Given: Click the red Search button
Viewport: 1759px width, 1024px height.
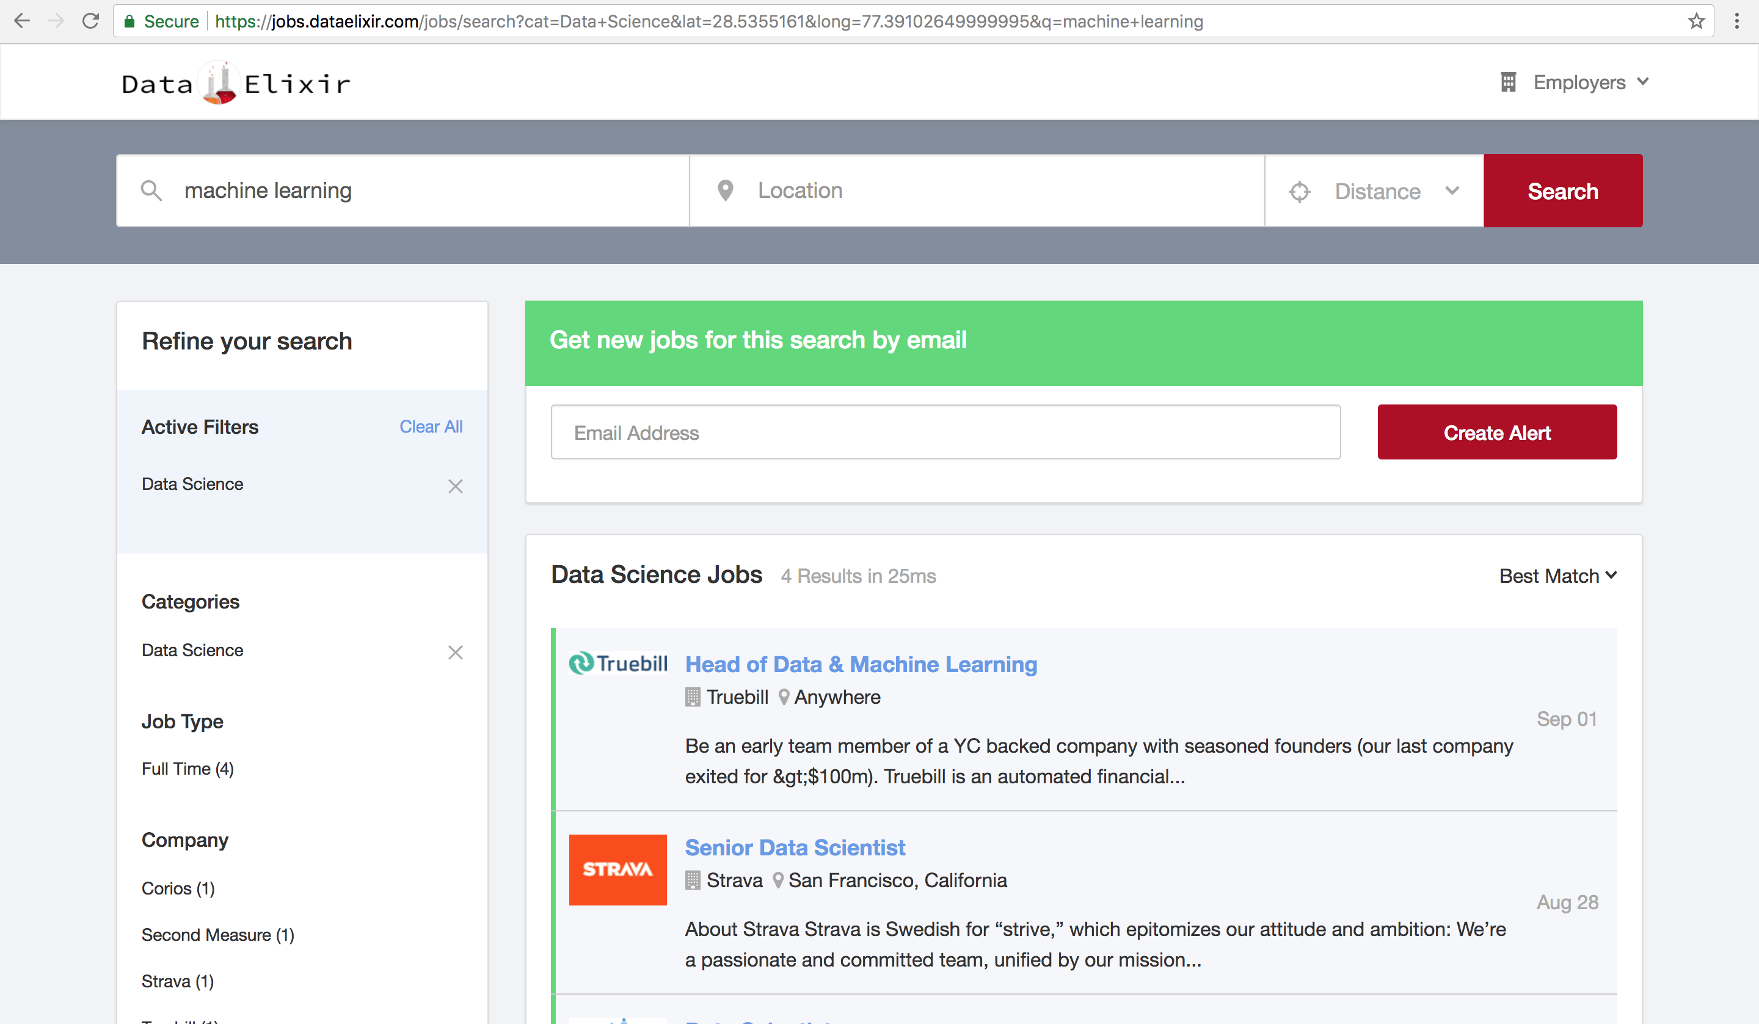Looking at the screenshot, I should [1563, 191].
